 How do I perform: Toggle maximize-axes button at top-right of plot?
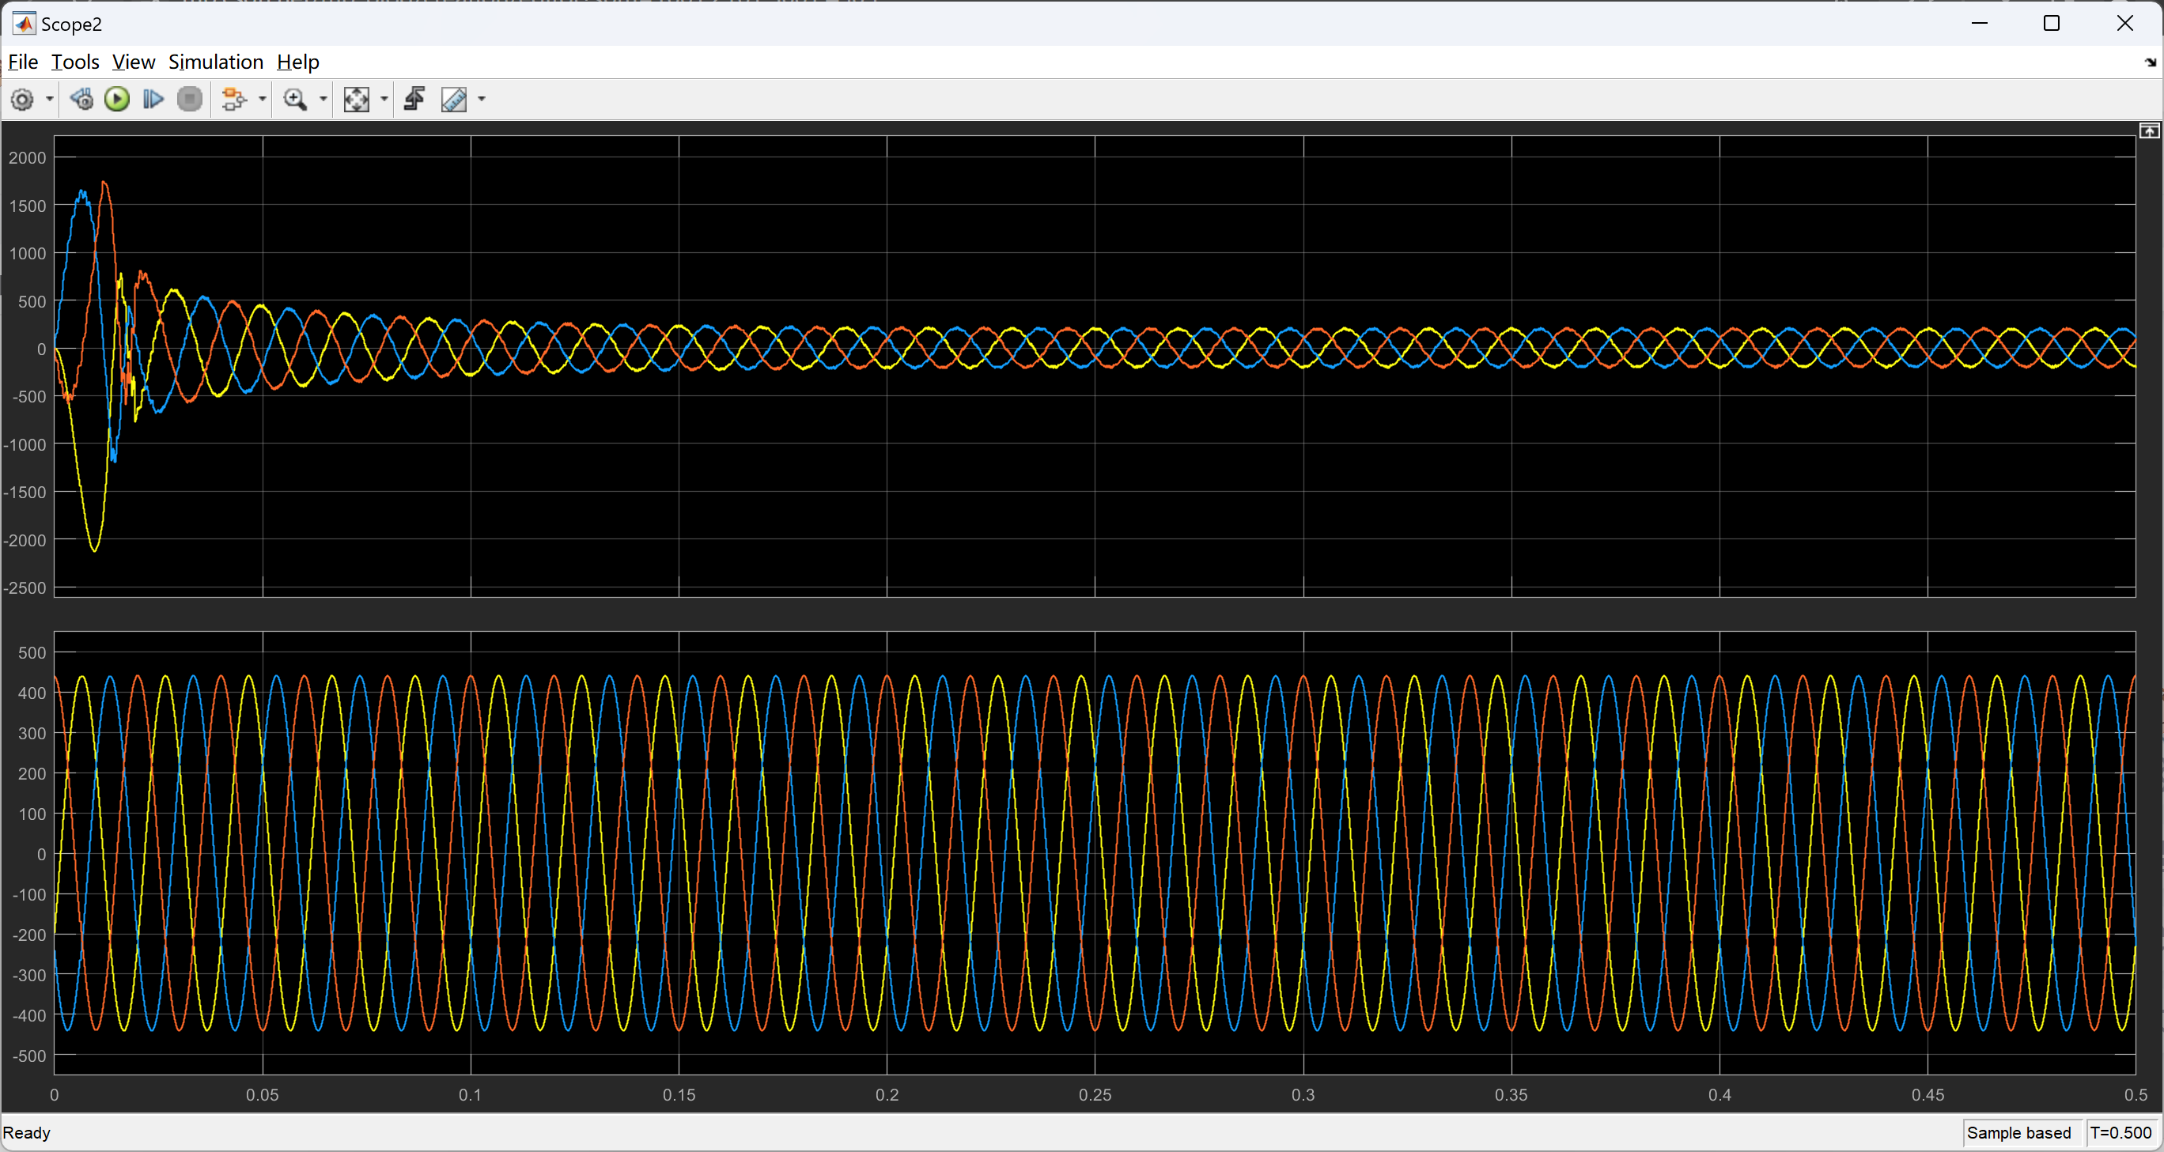point(2149,131)
